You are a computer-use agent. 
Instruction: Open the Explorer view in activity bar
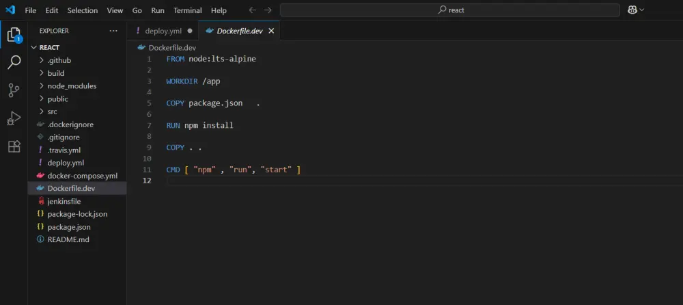(14, 35)
